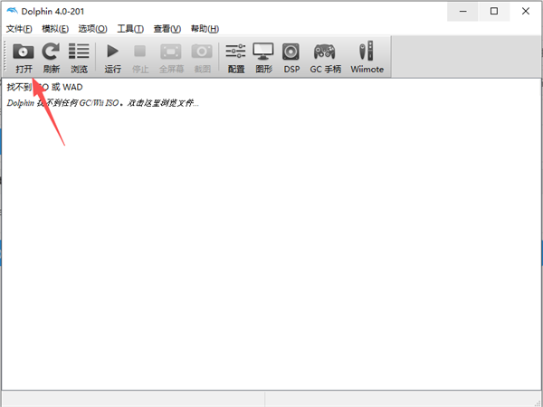
Task: Click the Dolphin logo in title bar
Action: [12, 11]
